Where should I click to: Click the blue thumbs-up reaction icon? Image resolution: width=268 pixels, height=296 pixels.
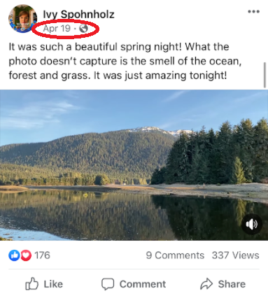14,255
